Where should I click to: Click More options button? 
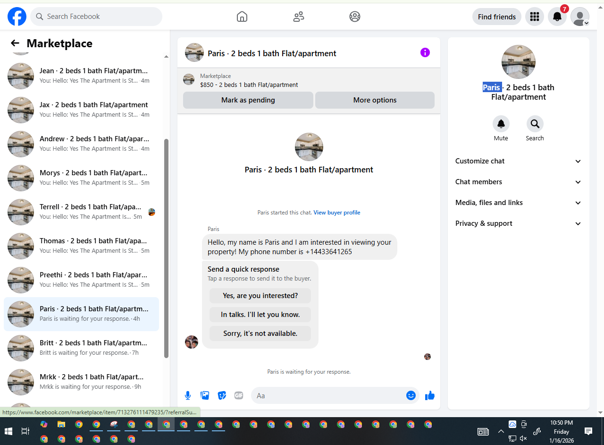tap(375, 100)
